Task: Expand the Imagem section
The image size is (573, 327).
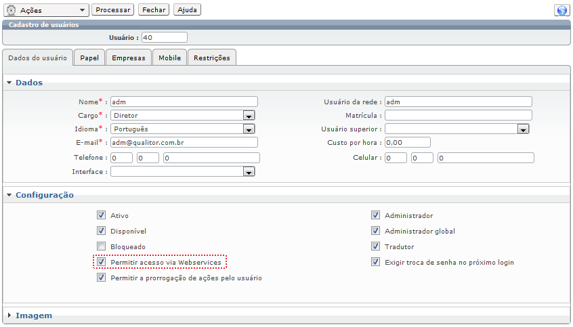Action: (9, 315)
